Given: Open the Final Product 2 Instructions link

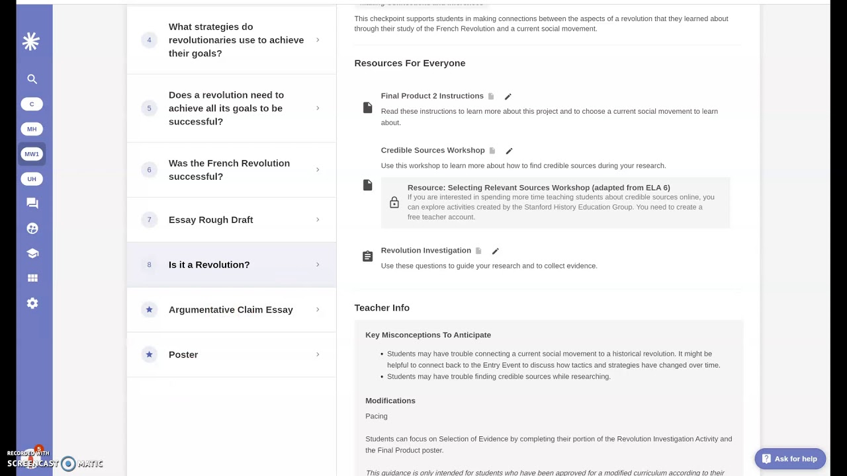Looking at the screenshot, I should click(x=432, y=96).
